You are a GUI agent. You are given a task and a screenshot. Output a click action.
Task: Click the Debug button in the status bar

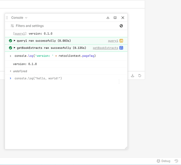click(x=163, y=161)
